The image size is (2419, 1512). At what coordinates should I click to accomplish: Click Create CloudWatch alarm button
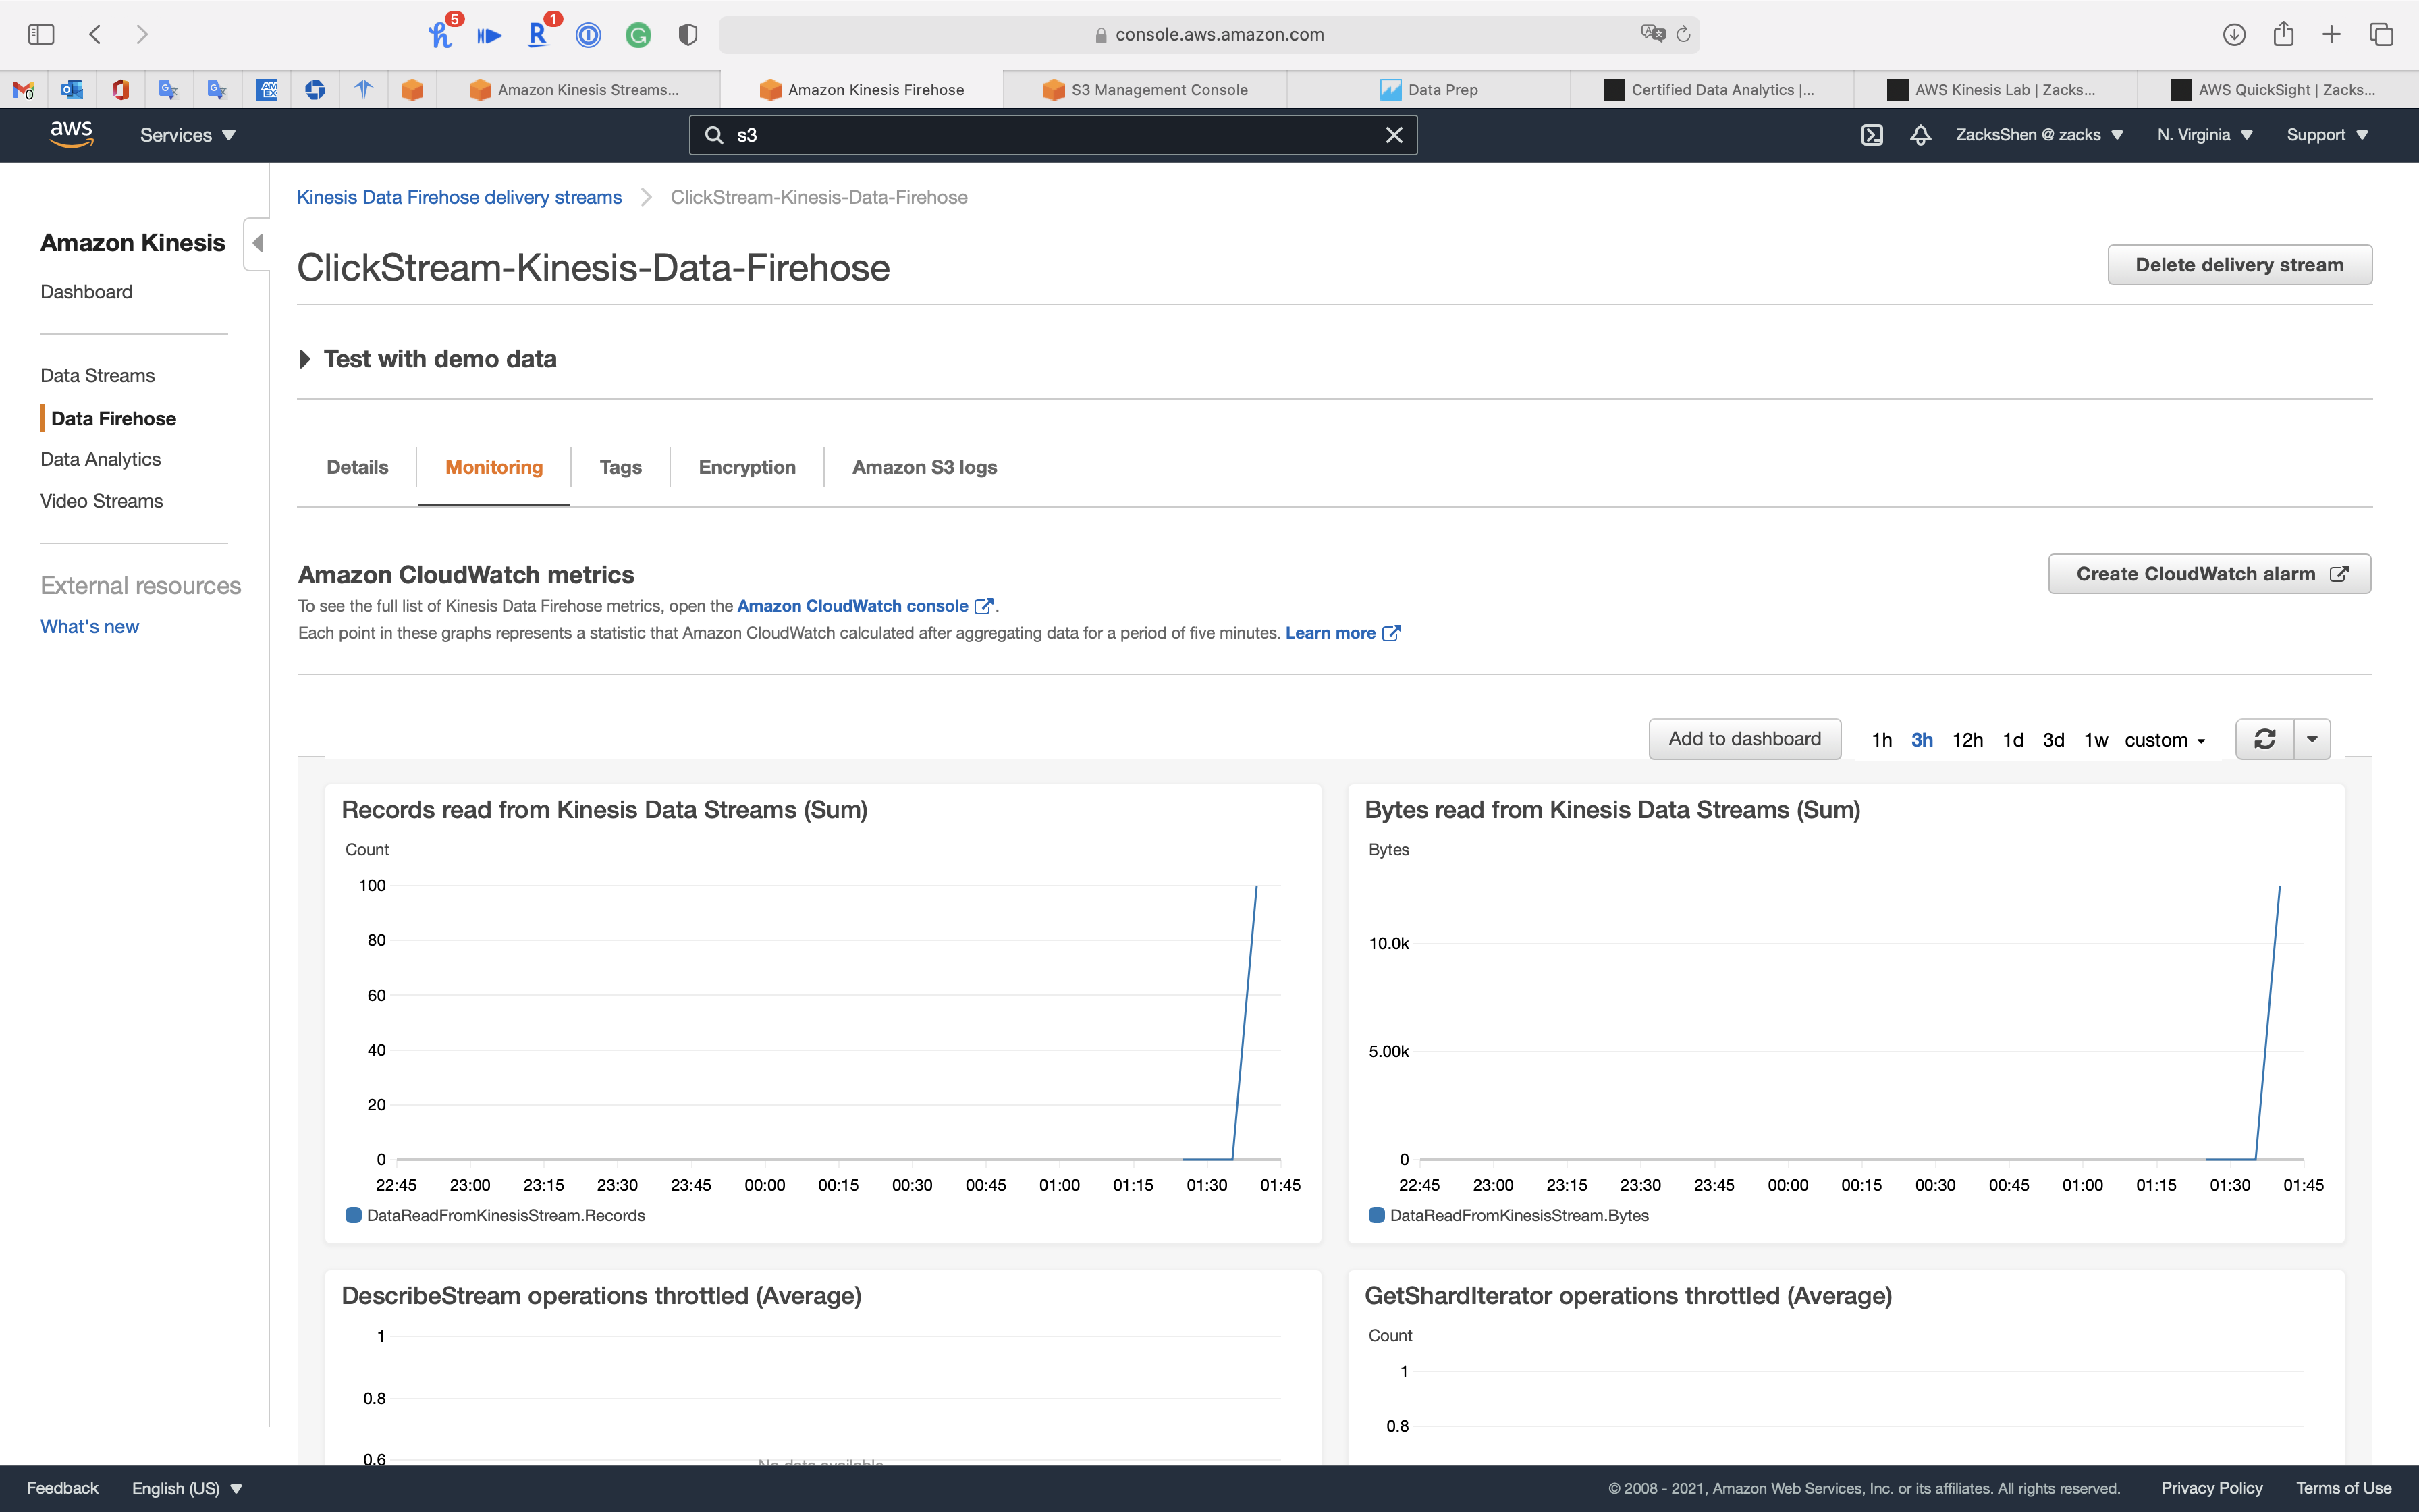click(x=2209, y=574)
